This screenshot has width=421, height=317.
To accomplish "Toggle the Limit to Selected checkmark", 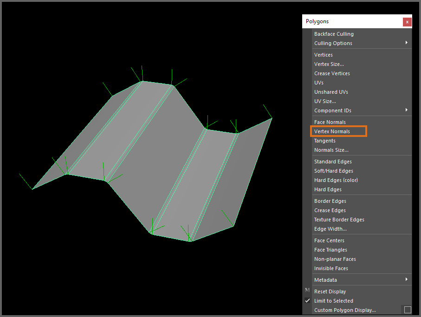I will coord(307,301).
